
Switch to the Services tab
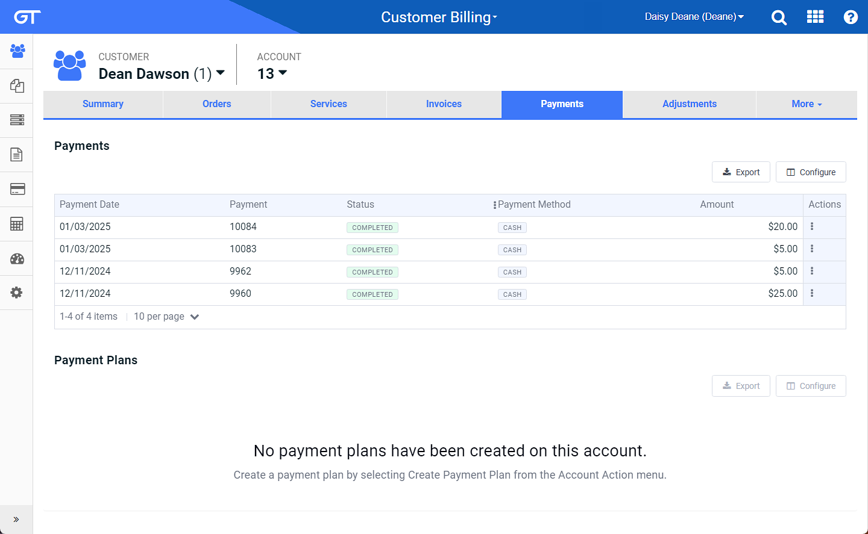329,104
